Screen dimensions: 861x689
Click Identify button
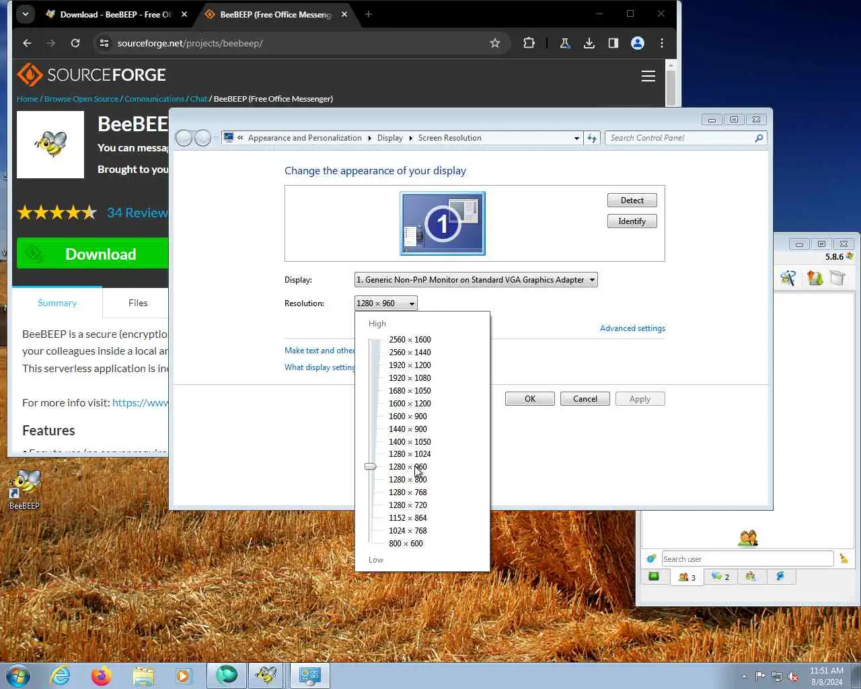pos(632,221)
